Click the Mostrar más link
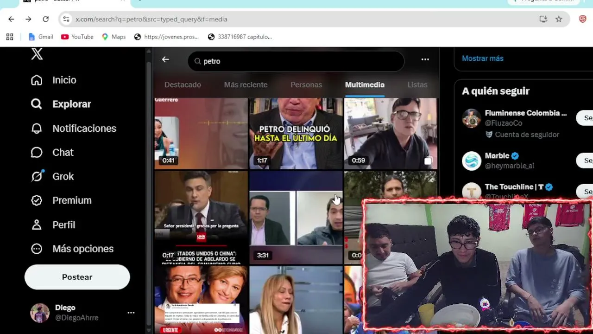593x334 pixels. pyautogui.click(x=482, y=58)
